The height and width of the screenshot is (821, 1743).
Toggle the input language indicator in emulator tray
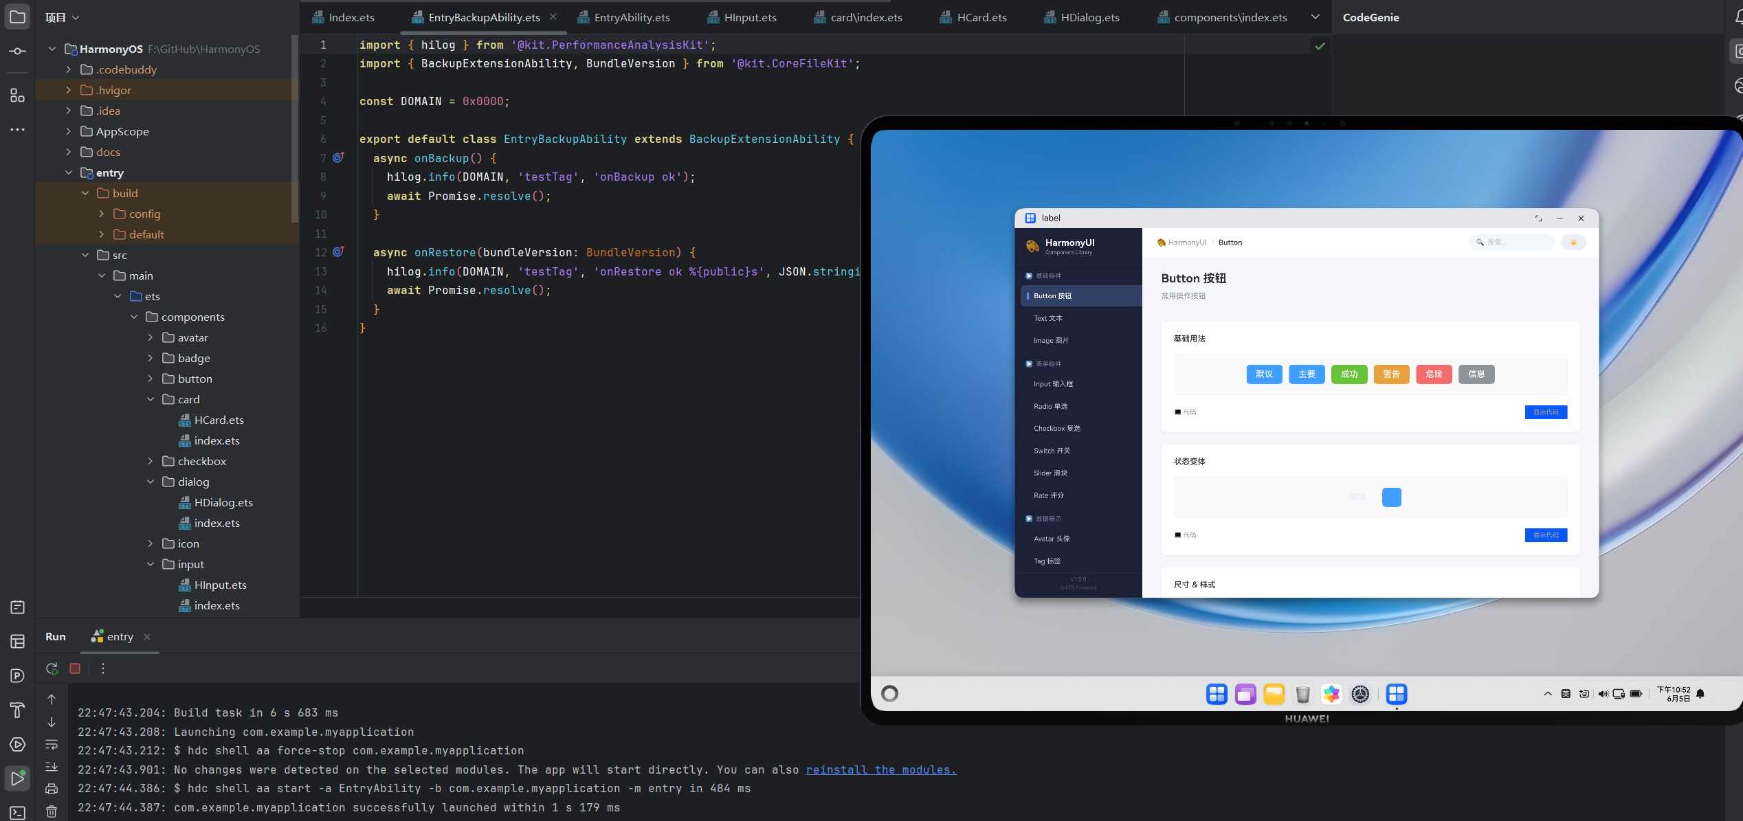point(1566,694)
